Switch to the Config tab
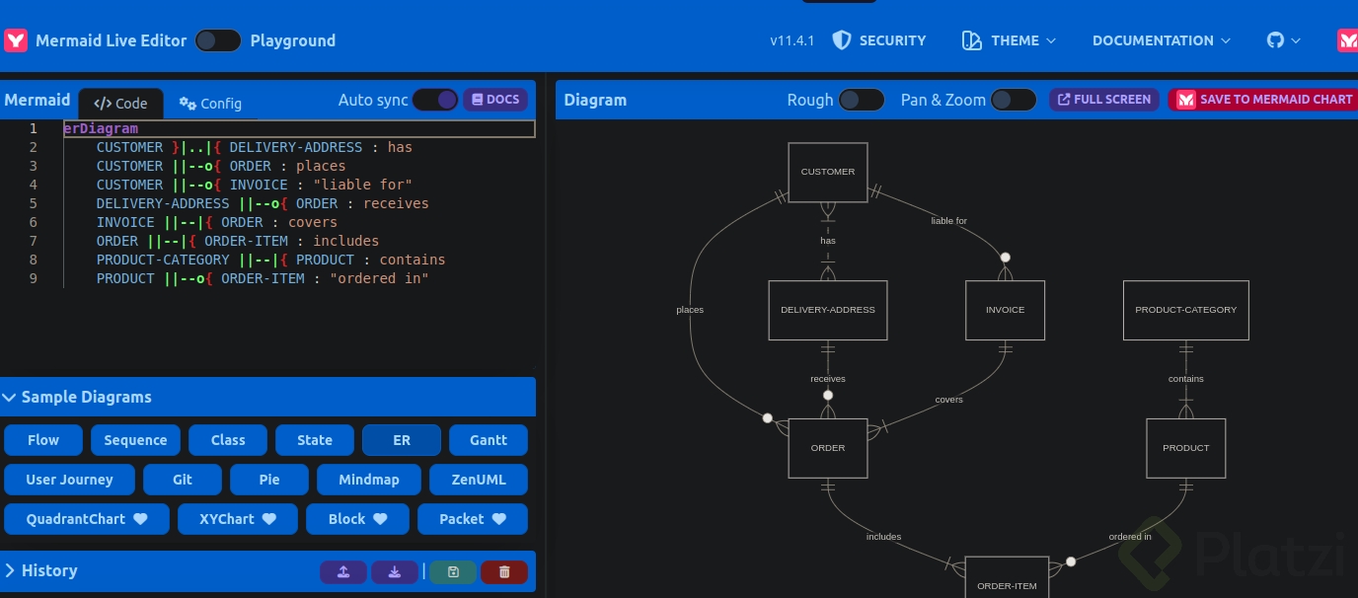Image resolution: width=1358 pixels, height=598 pixels. (210, 104)
